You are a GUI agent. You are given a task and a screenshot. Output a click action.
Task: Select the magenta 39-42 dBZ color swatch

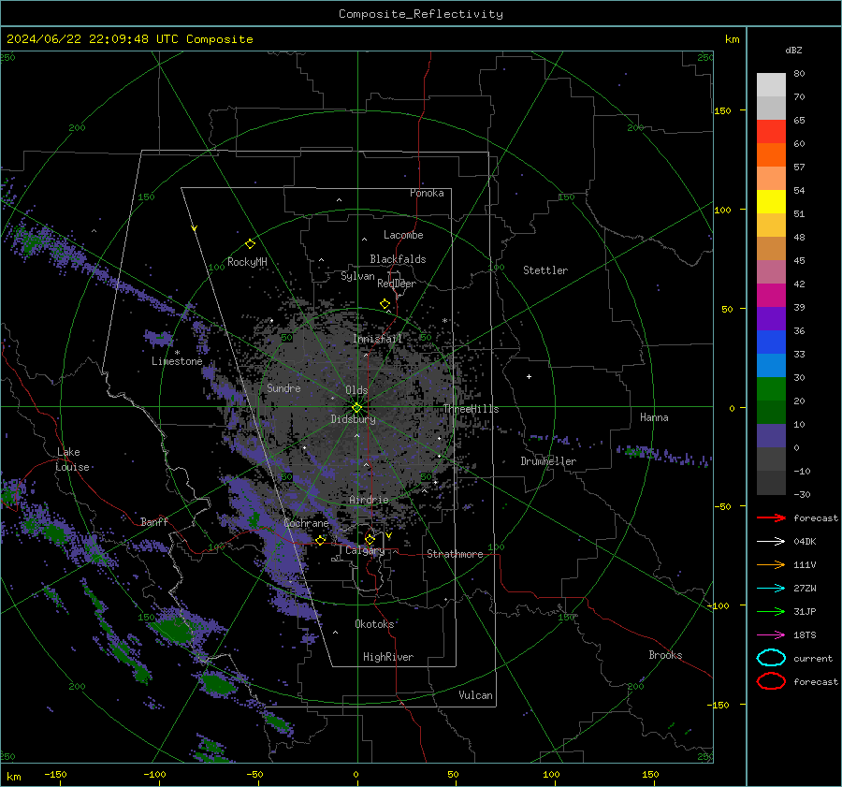(x=771, y=296)
